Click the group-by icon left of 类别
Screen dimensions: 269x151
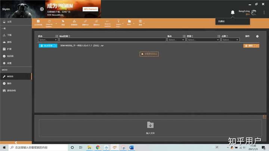184,36
